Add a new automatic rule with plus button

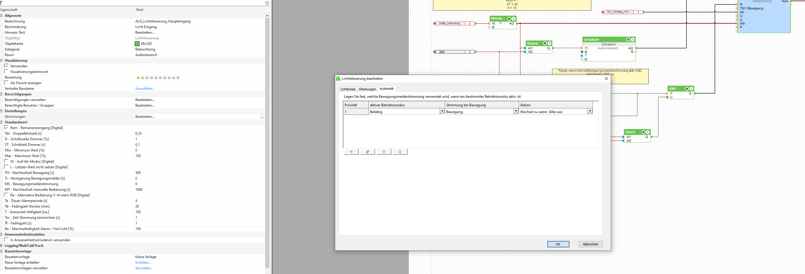[351, 152]
